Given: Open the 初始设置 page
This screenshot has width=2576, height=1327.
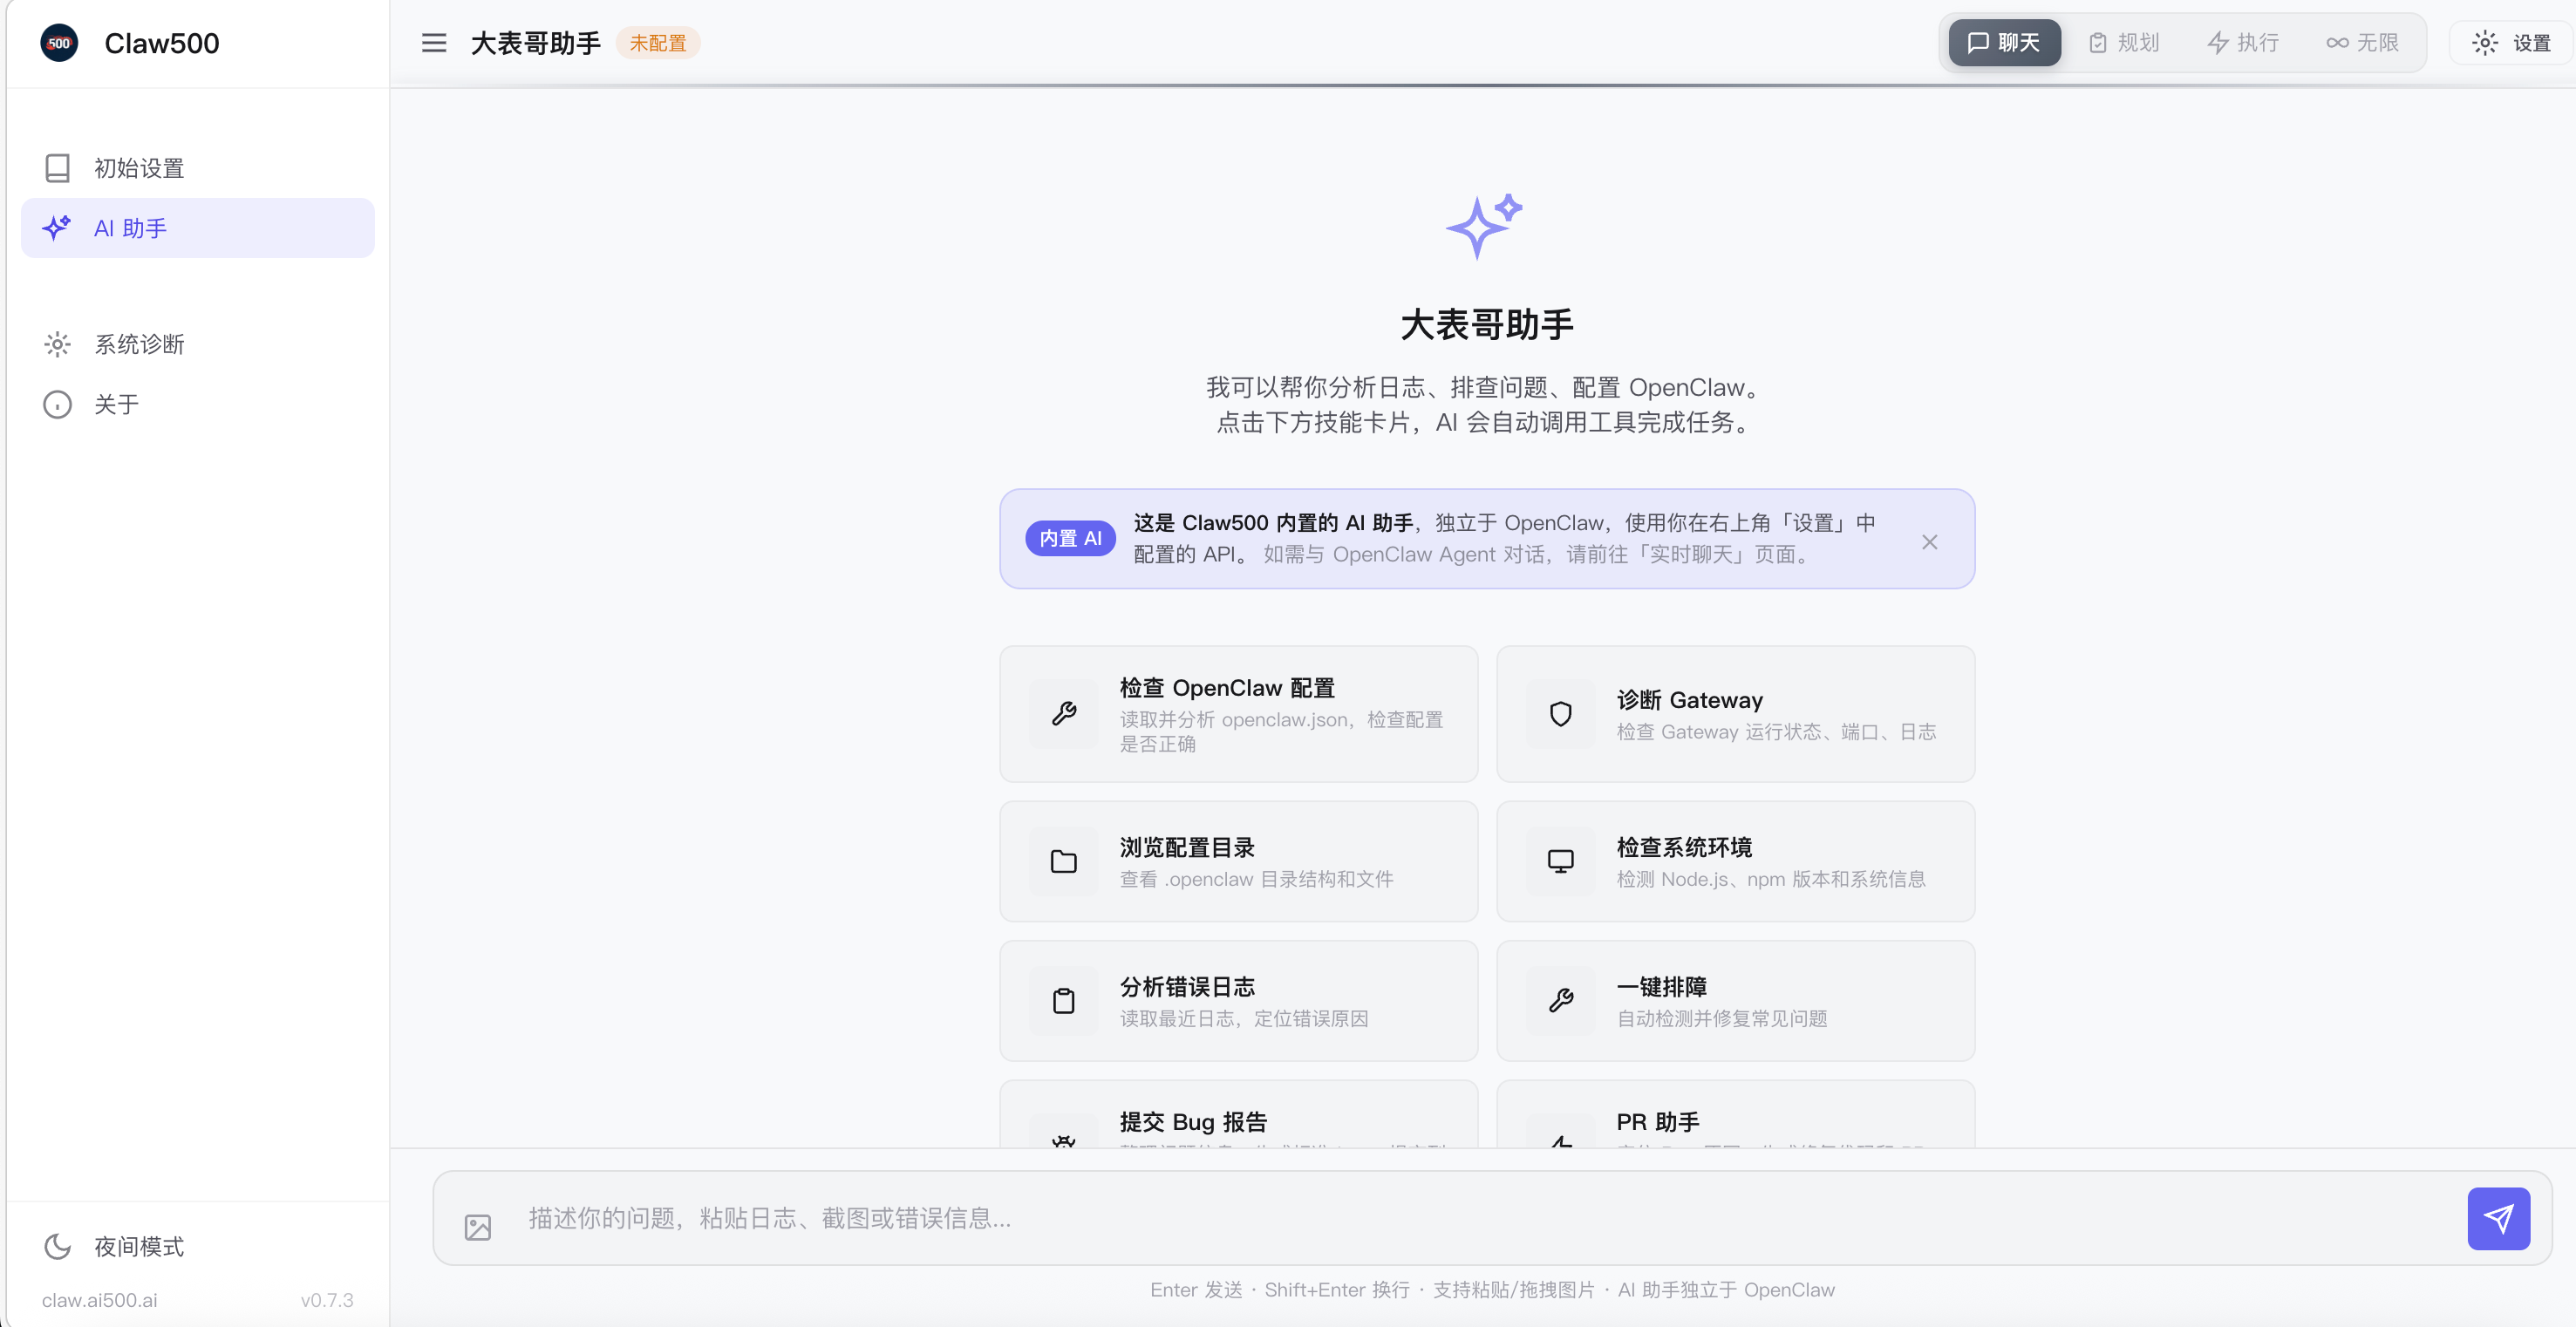Looking at the screenshot, I should [138, 167].
